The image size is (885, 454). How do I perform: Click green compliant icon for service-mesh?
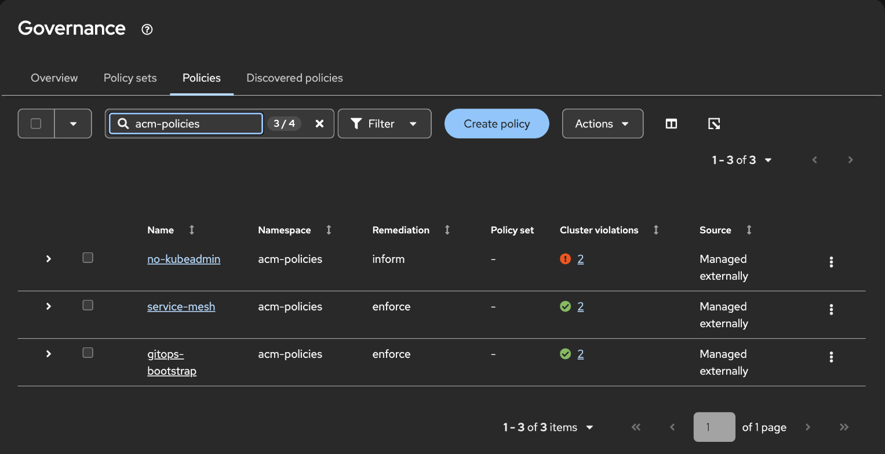tap(566, 306)
